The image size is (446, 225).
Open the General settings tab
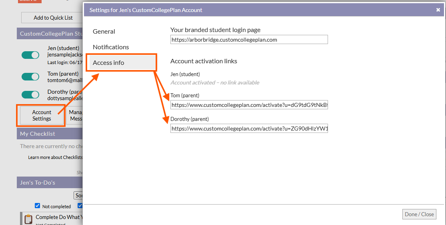pos(104,32)
